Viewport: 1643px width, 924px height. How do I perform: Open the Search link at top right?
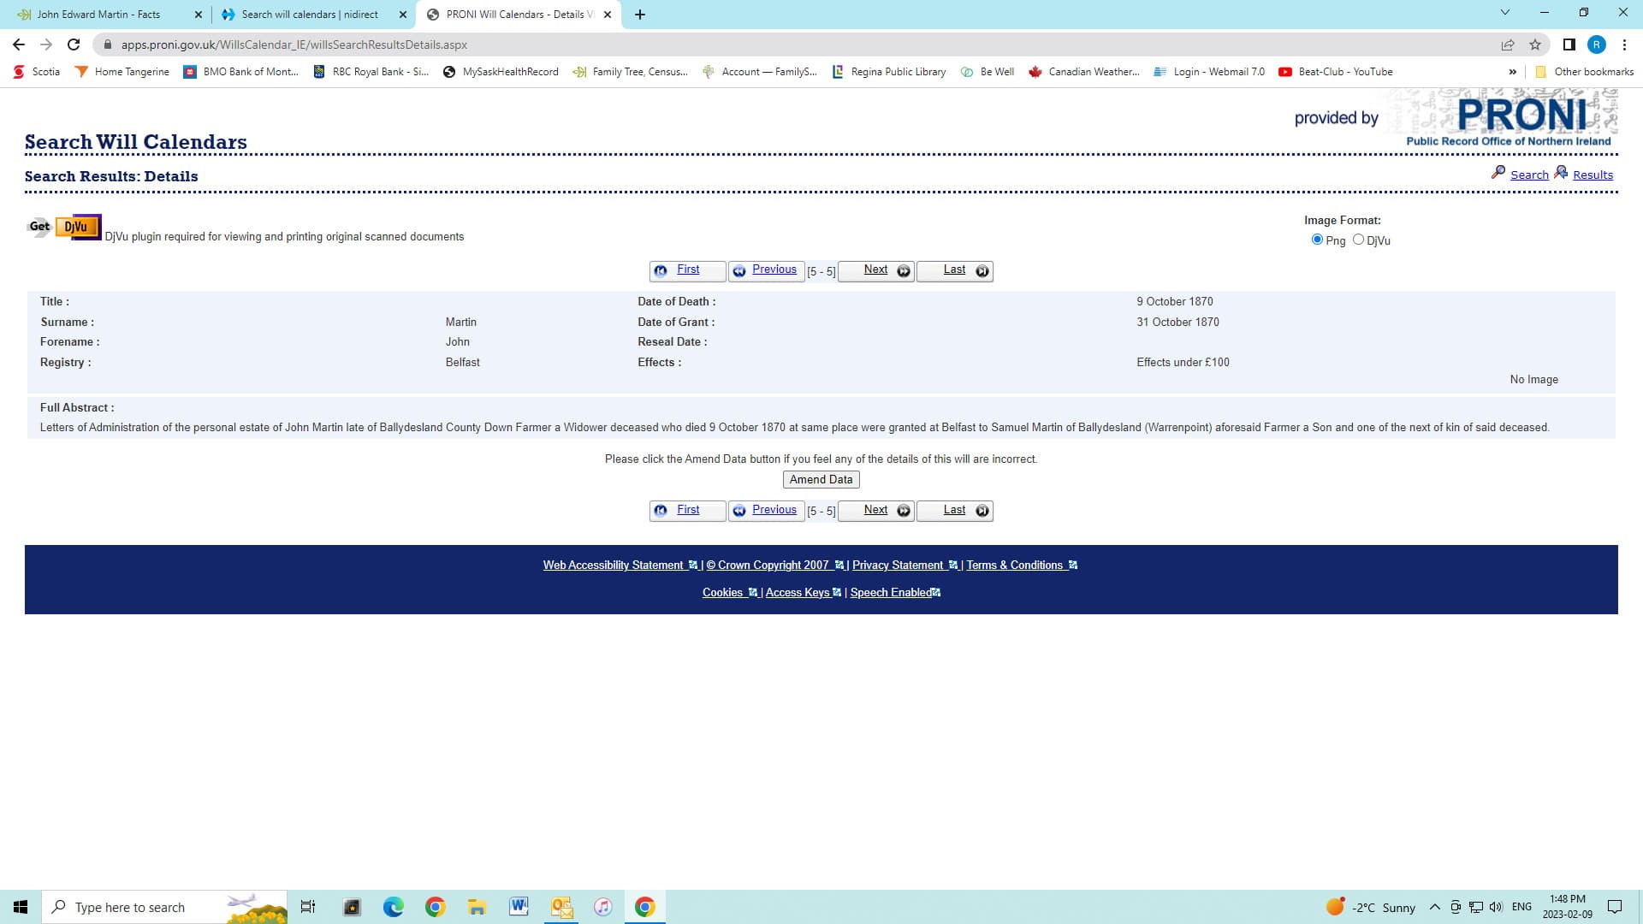[1529, 175]
